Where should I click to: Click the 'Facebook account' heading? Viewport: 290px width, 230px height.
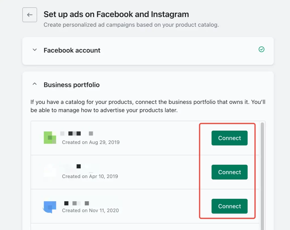click(x=72, y=50)
